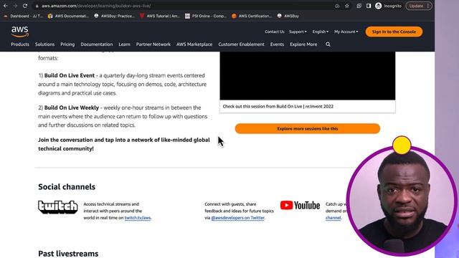Viewport: 459px width, 258px height.
Task: Click the Contact Us link
Action: point(274,32)
